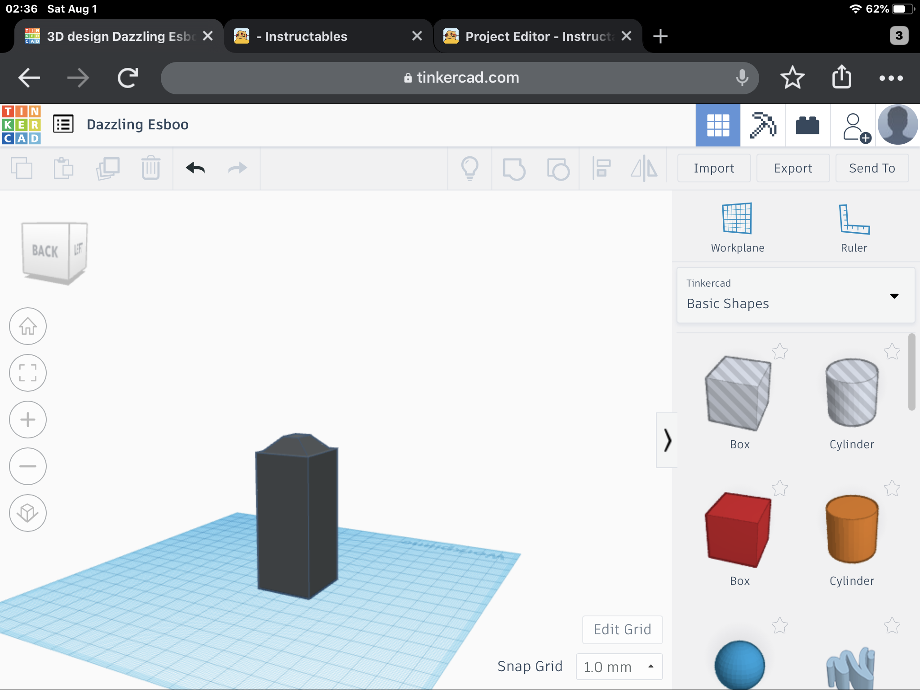Favorite the striped hole Cylinder star

click(892, 352)
